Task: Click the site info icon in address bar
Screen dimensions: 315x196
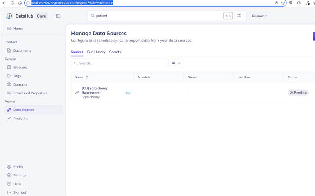Action: tap(28, 3)
